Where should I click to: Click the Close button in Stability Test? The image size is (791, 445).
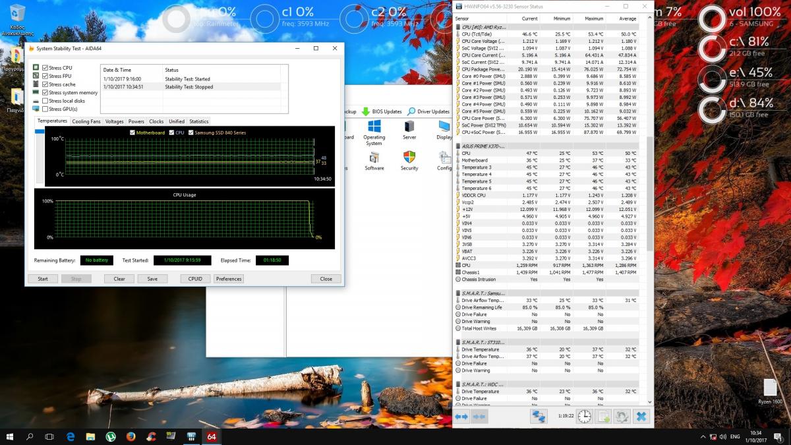(x=326, y=279)
